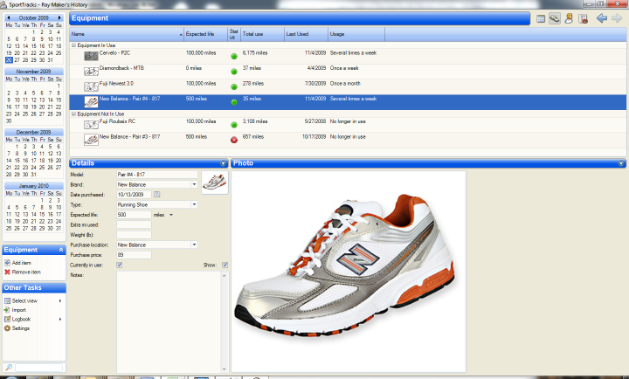Click green status dot for Fuji Newest 3.0
The width and height of the screenshot is (629, 379).
(234, 86)
